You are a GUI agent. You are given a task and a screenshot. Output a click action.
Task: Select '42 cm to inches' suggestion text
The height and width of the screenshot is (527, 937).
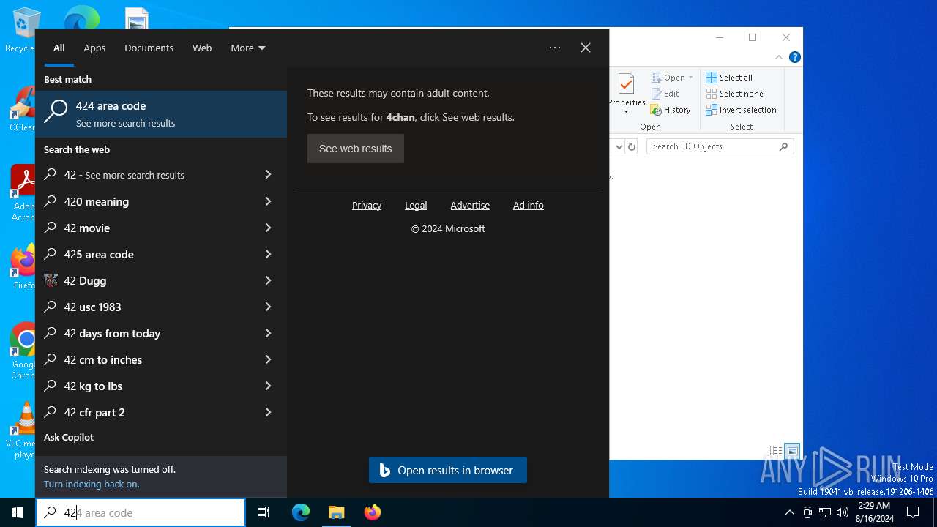coord(103,359)
